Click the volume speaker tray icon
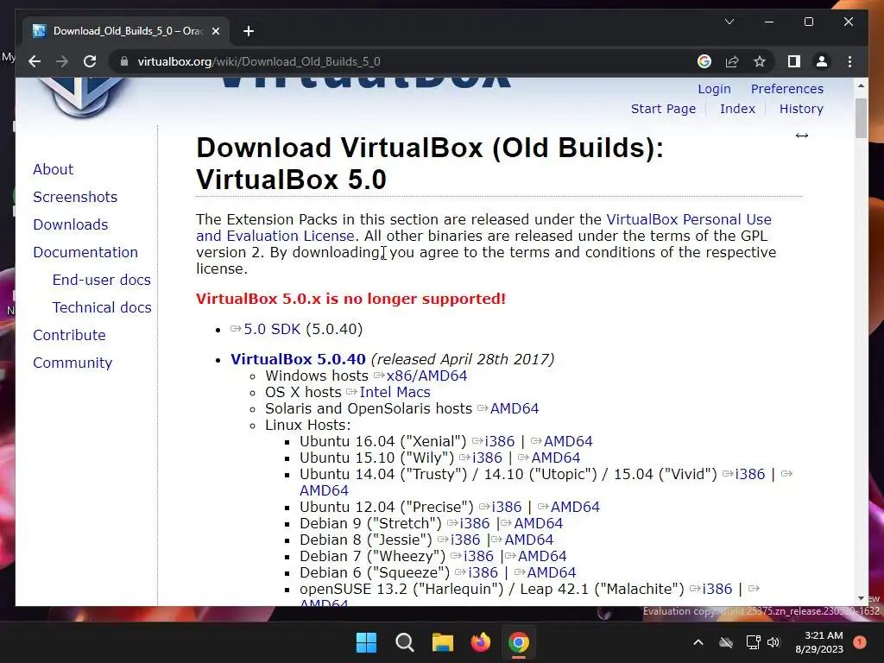 pyautogui.click(x=773, y=642)
